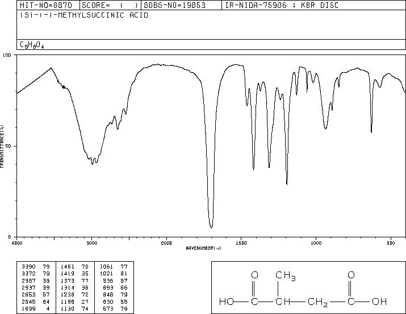
Task: Click the SCORE field in header
Action: [x=110, y=5]
